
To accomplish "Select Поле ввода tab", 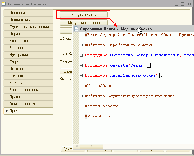I will pyautogui.click(x=28, y=69).
